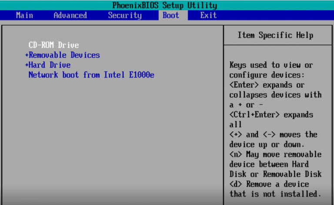This screenshot has height=205, width=334.
Task: Select Removable Devices boot entry
Action: coord(64,55)
